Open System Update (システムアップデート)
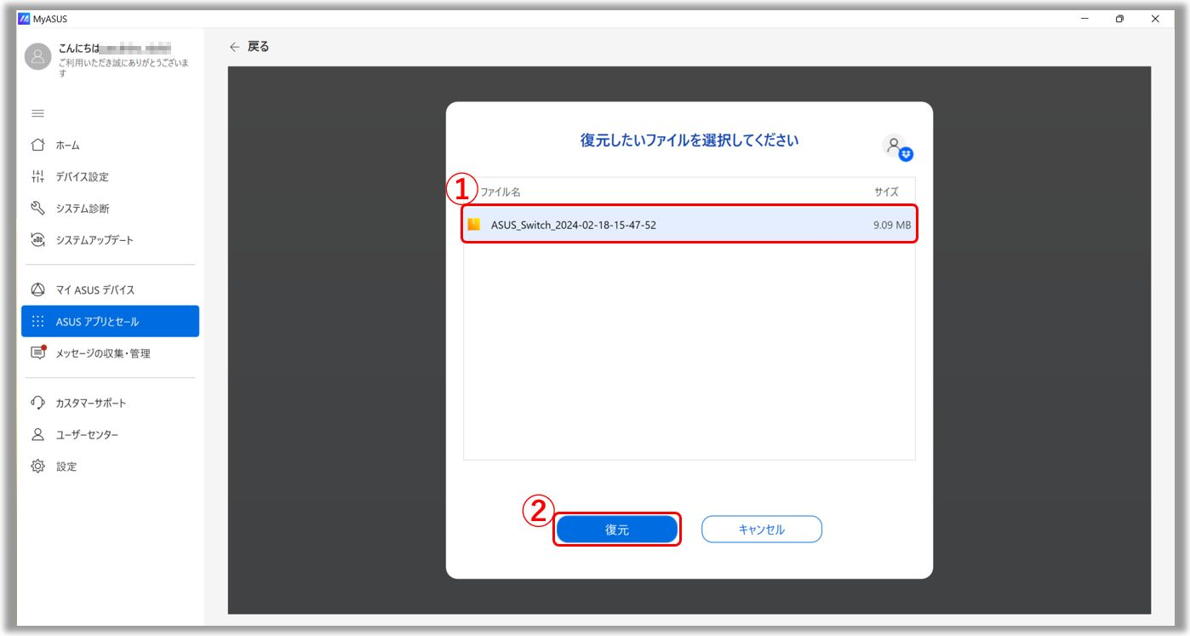The width and height of the screenshot is (1190, 636). [x=110, y=240]
